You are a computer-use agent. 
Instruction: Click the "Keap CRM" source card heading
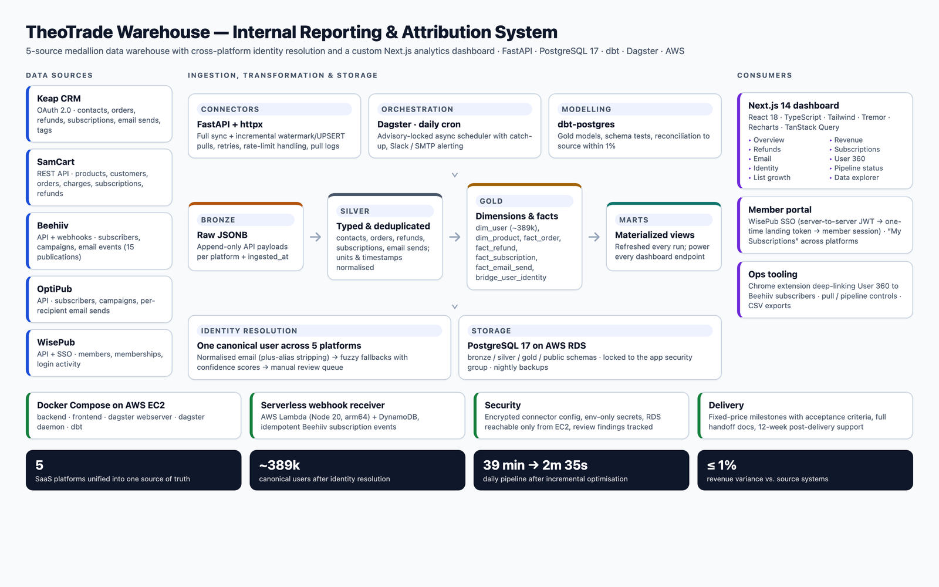pos(59,99)
